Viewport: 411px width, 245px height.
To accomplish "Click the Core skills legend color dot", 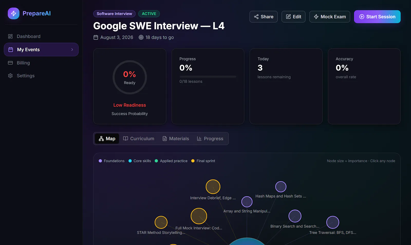I will click(130, 161).
